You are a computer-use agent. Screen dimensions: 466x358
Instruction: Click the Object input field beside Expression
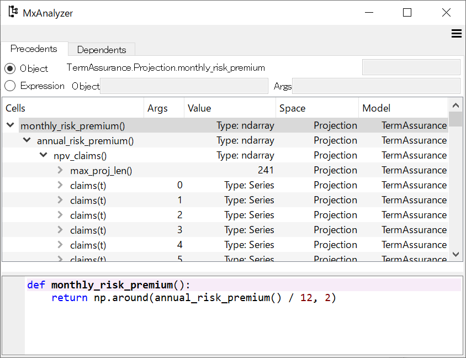pyautogui.click(x=184, y=86)
